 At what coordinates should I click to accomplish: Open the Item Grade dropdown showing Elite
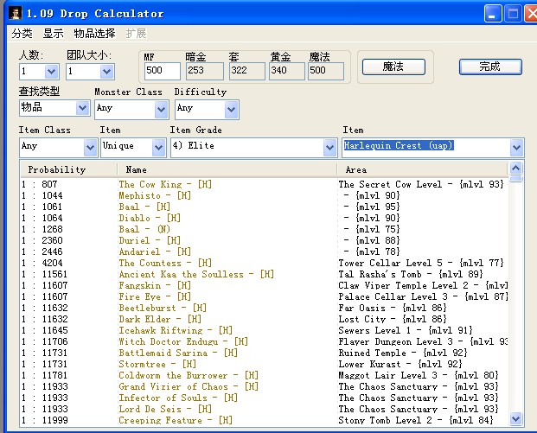(329, 148)
